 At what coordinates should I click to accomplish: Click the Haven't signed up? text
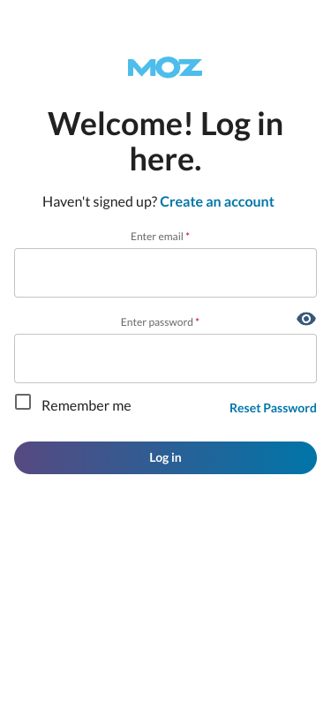[x=100, y=201]
